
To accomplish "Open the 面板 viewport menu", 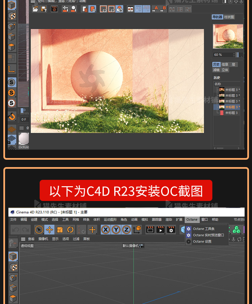I will click(x=87, y=239).
